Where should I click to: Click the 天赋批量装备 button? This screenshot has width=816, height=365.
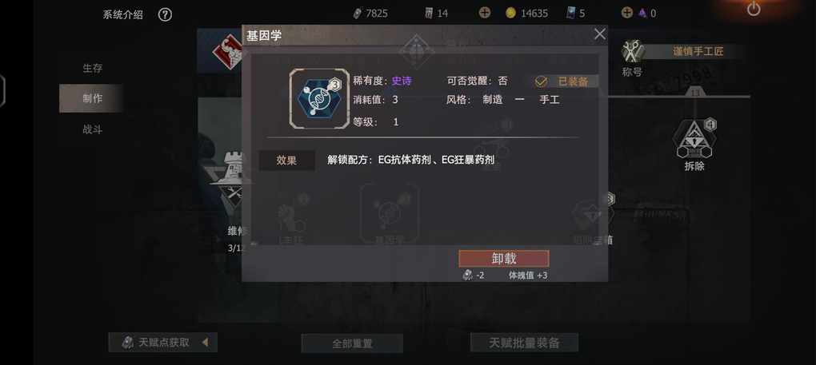(524, 343)
